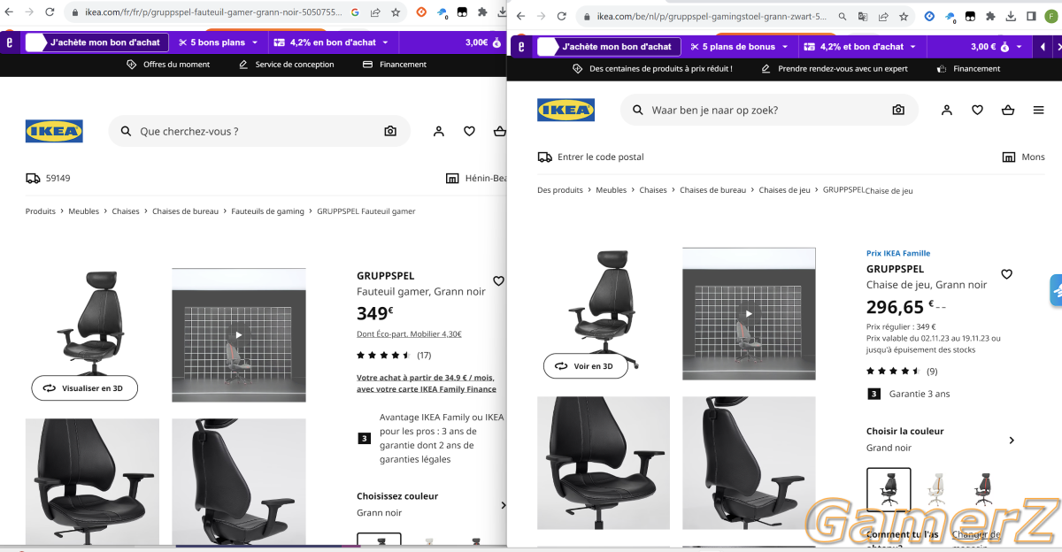
Task: Collapse purple extension bar arrow on right
Action: (x=1041, y=46)
